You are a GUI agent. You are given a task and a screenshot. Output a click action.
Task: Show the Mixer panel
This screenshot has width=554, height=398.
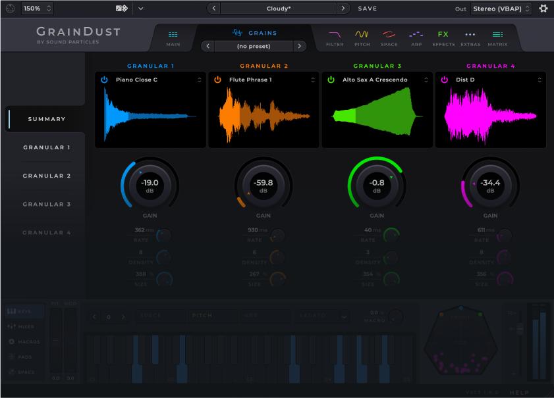[21, 326]
